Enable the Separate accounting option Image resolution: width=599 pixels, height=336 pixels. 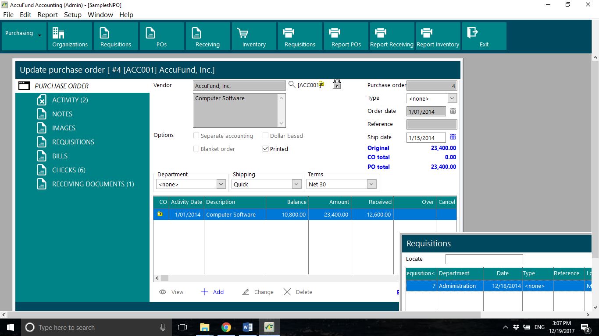pos(196,136)
